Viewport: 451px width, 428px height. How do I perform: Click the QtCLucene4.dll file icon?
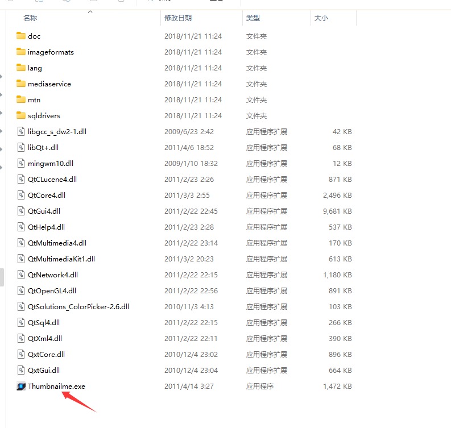point(21,179)
